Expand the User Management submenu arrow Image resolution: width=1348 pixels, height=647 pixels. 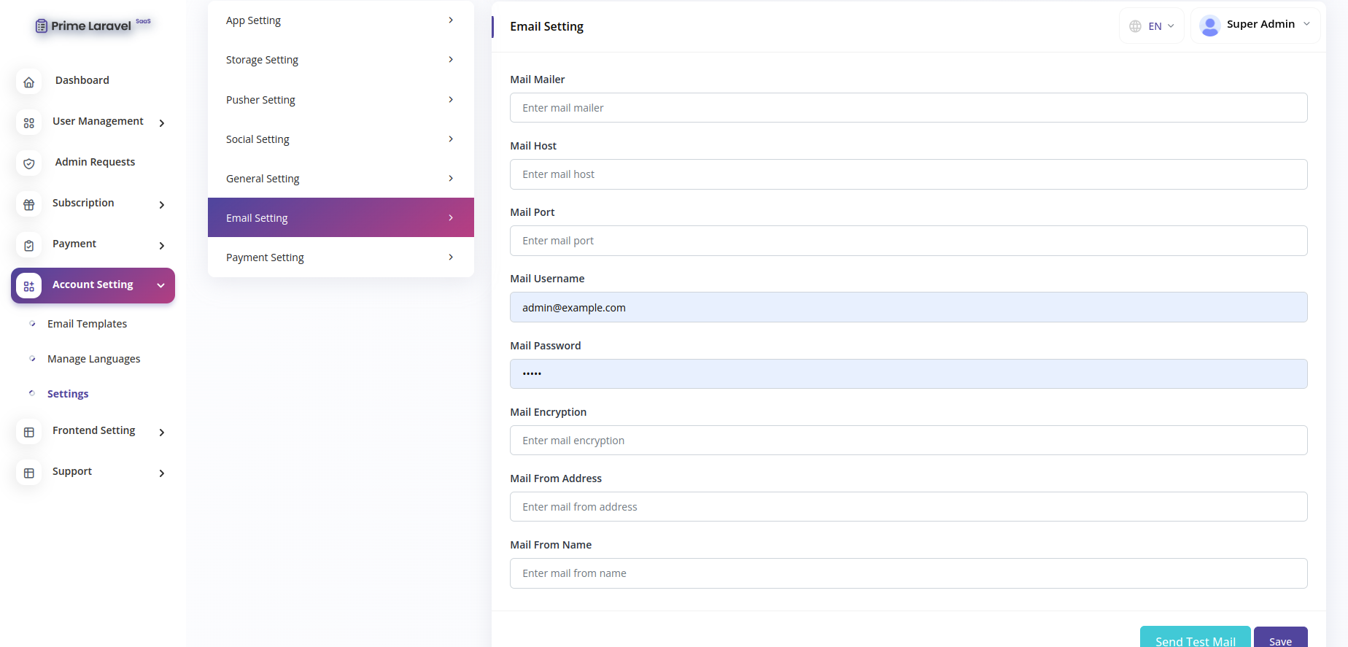click(x=162, y=123)
